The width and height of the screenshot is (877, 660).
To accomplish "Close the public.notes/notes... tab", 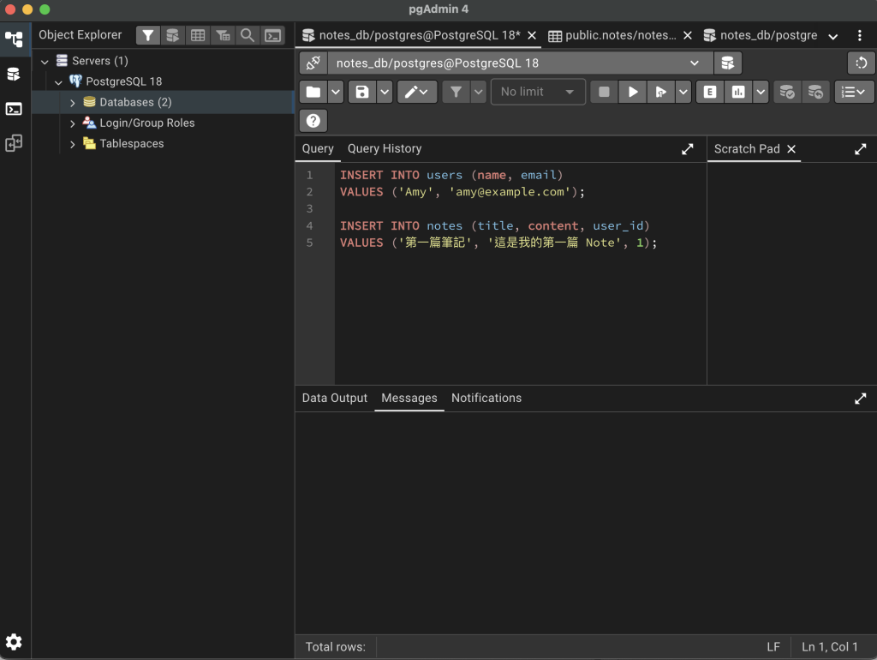I will pyautogui.click(x=688, y=35).
